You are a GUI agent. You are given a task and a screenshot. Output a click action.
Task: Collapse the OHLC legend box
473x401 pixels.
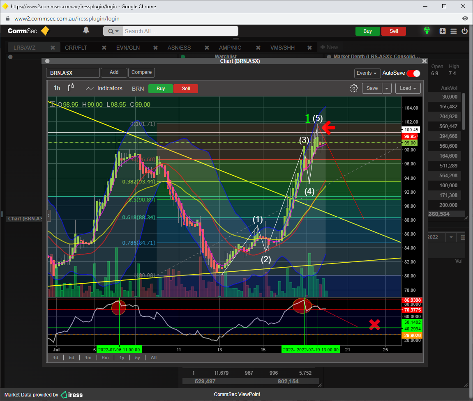pos(52,105)
